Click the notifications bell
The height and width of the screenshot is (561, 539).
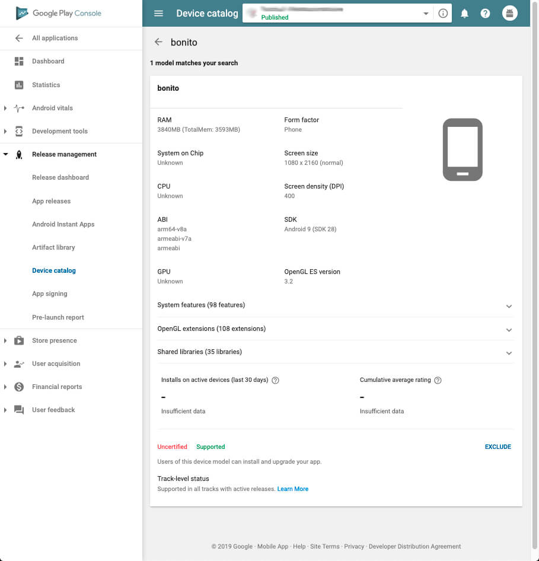pos(465,12)
